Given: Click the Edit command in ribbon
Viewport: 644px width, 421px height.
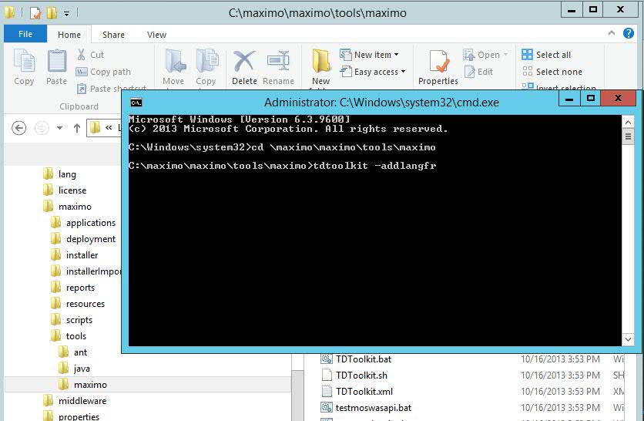Looking at the screenshot, I should [479, 72].
